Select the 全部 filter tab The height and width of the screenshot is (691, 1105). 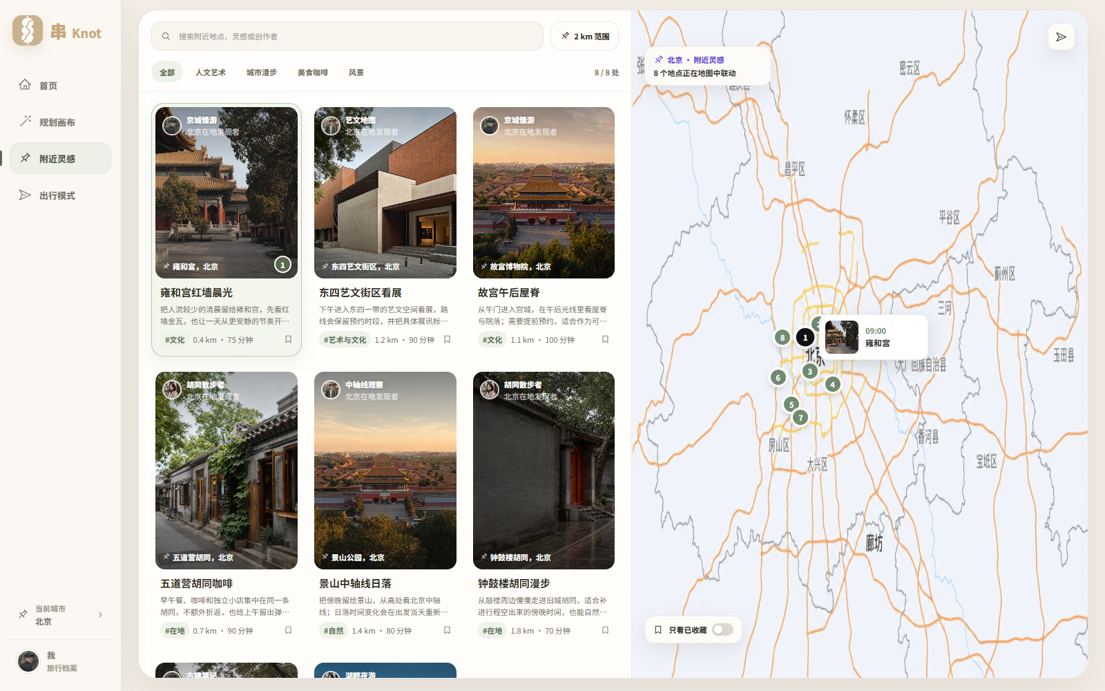[167, 73]
